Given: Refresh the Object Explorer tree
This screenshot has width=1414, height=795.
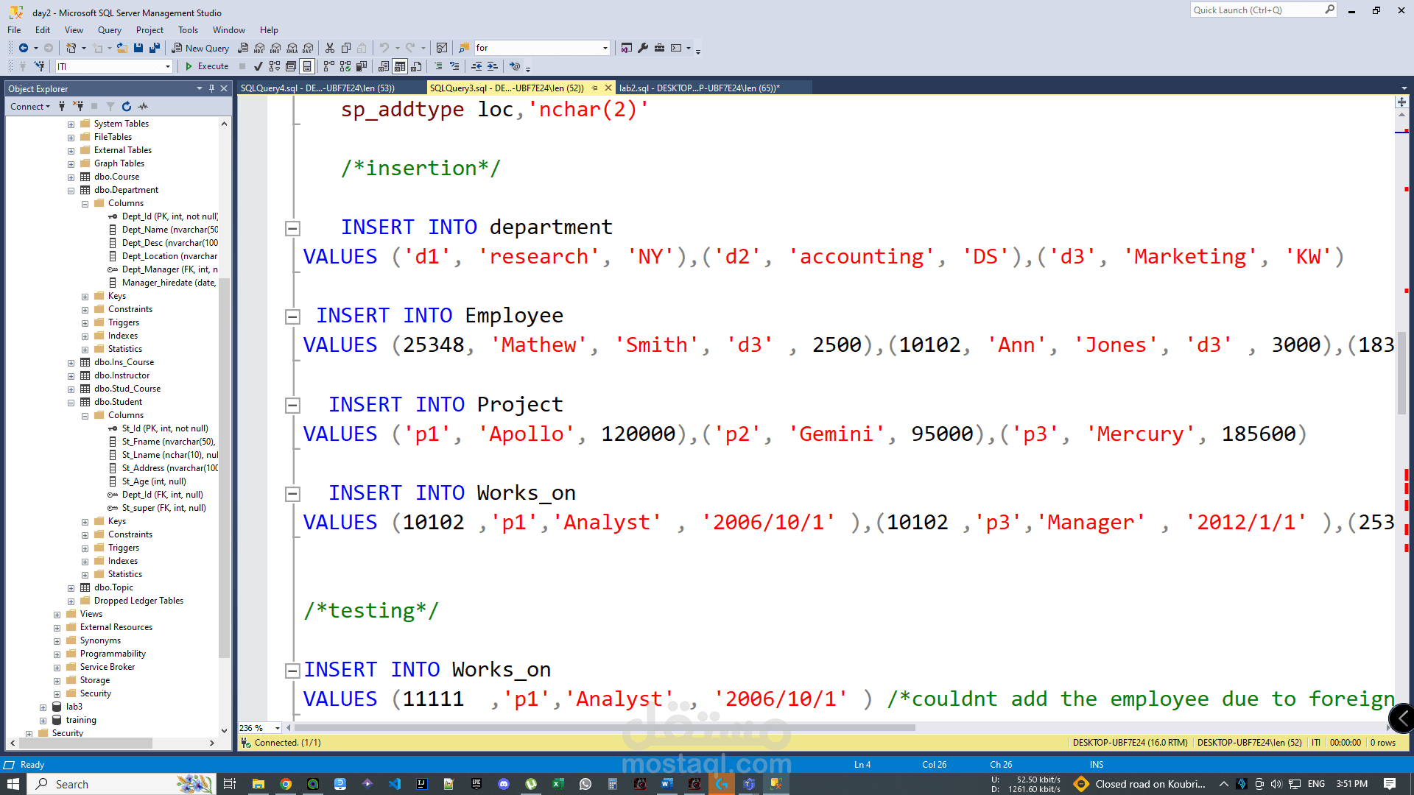Looking at the screenshot, I should (127, 107).
